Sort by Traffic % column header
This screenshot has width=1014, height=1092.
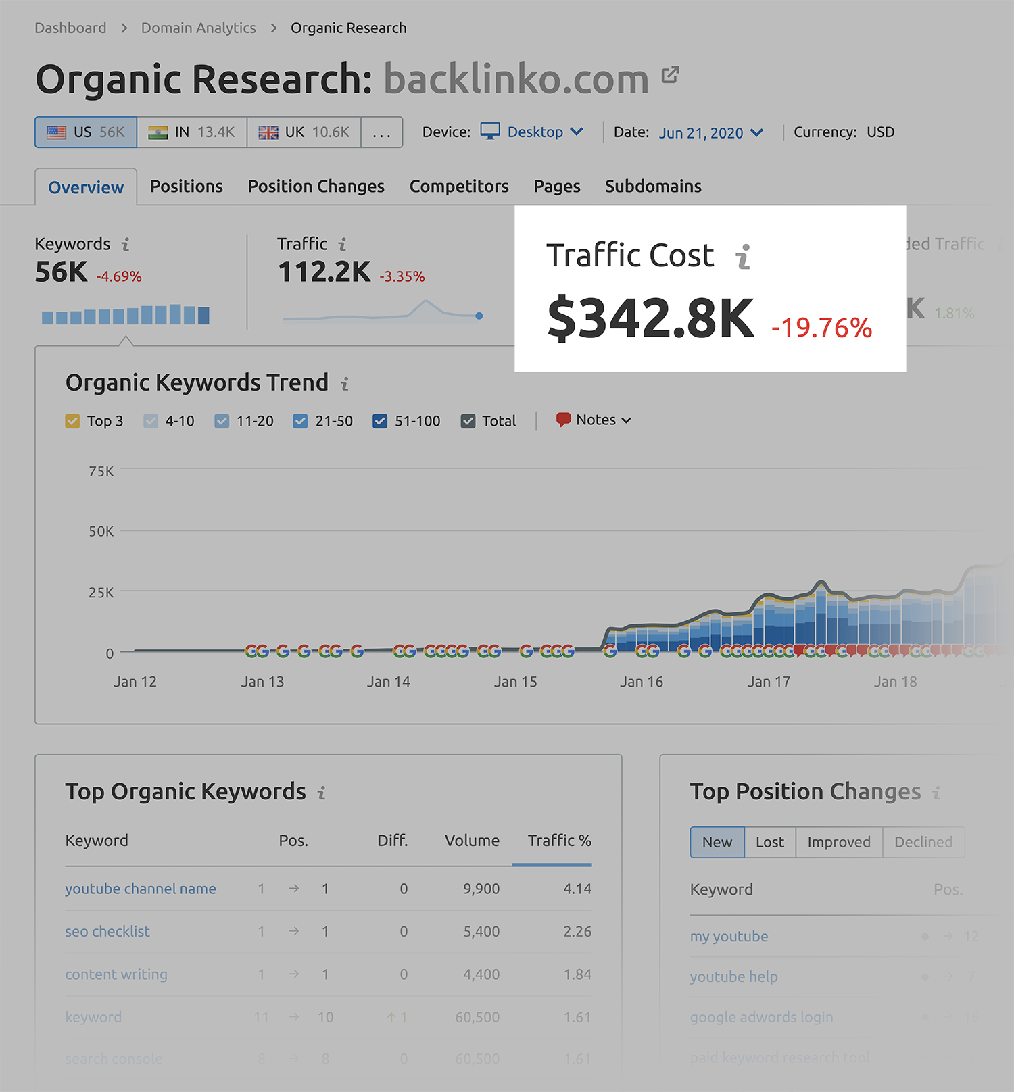(560, 841)
